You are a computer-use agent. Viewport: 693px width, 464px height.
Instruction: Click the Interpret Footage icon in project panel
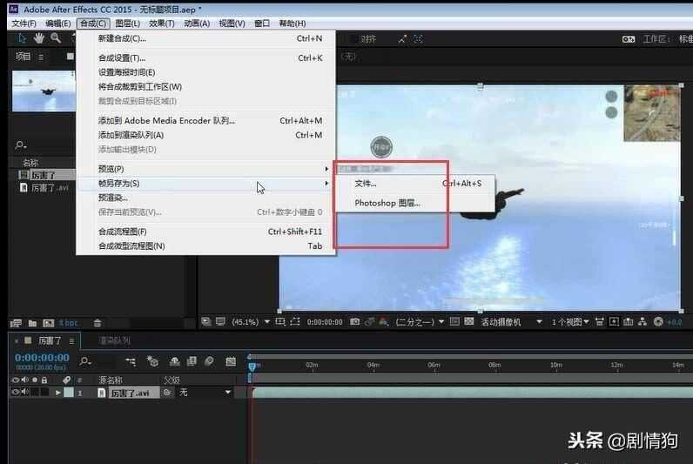pos(16,323)
